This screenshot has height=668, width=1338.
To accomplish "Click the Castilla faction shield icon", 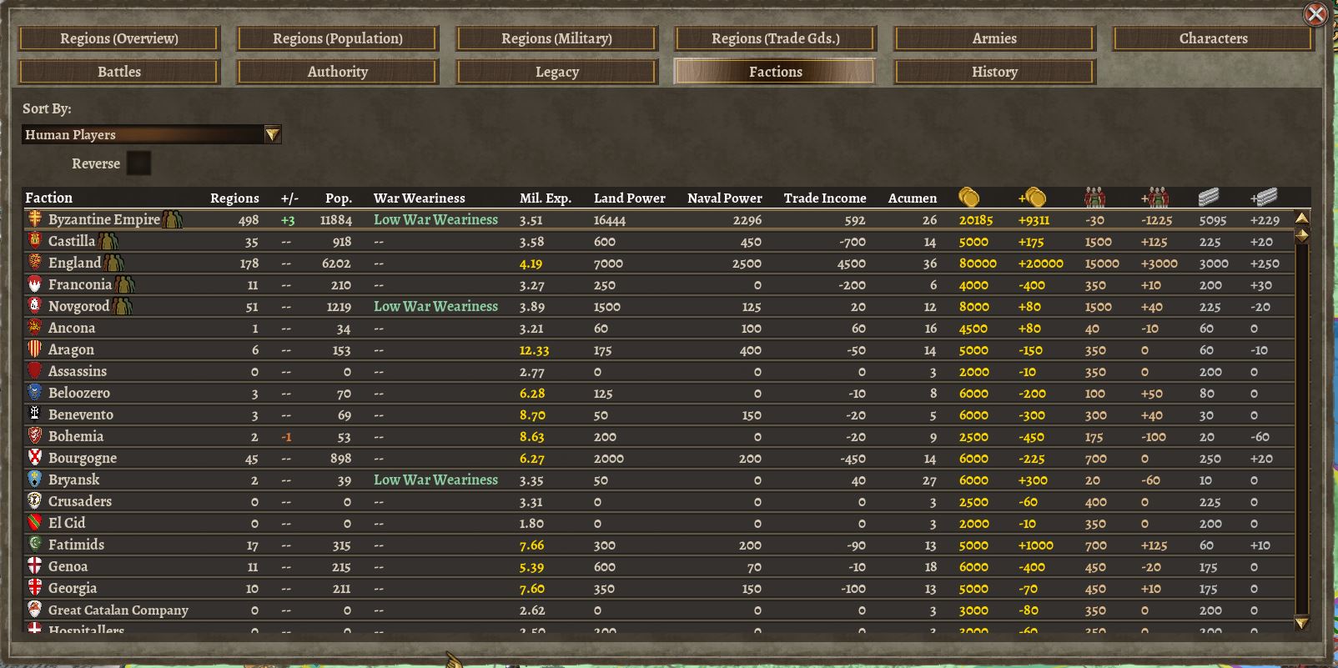I will tap(35, 241).
